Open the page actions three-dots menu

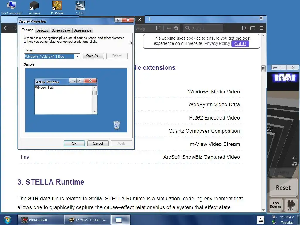(169, 28)
